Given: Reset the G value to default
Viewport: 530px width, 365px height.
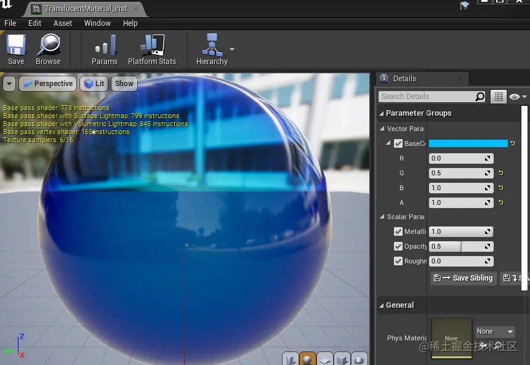Looking at the screenshot, I should [x=501, y=173].
